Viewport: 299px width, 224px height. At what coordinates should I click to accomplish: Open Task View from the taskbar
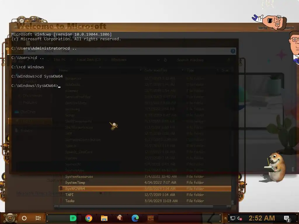pyautogui.click(x=38, y=218)
